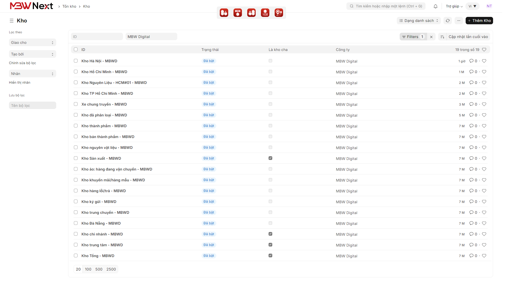The image size is (506, 284).
Task: Click Chỉnh sửa bộ lọc link
Action: 22,63
